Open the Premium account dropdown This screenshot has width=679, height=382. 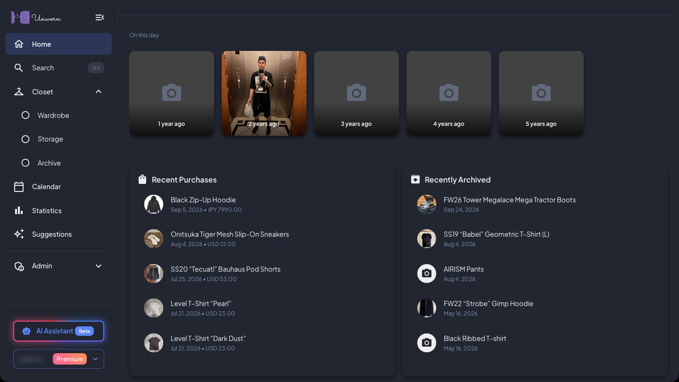tap(58, 359)
